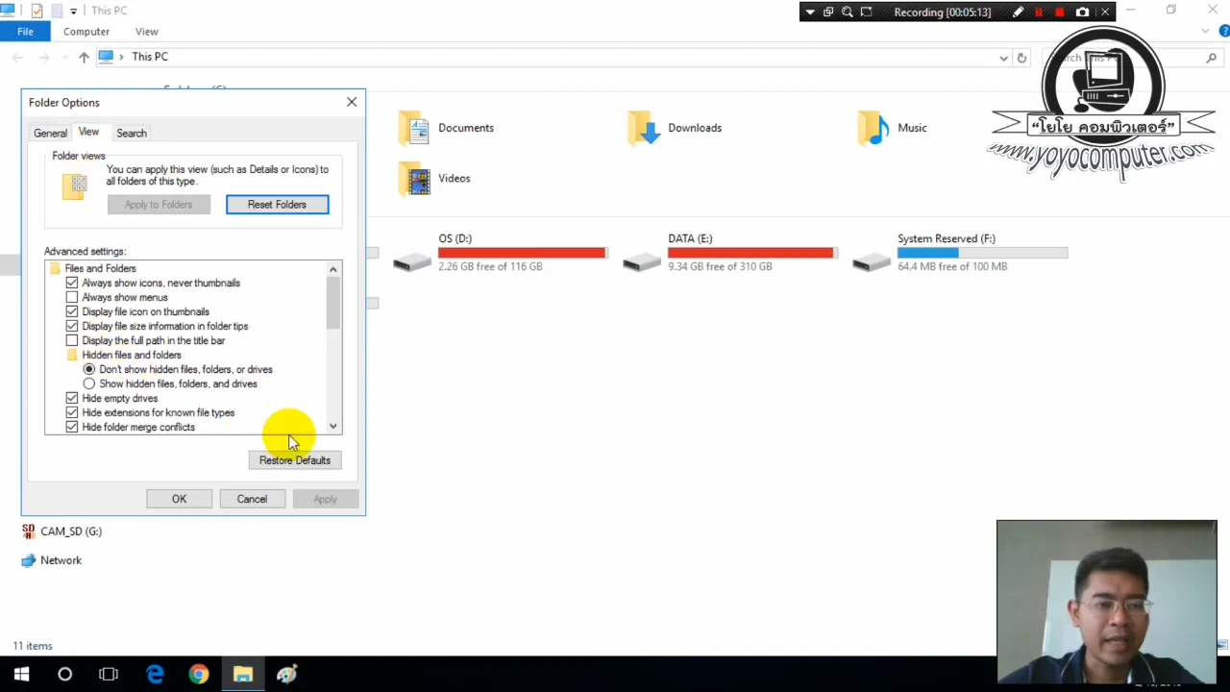Pause the screen recording
The height and width of the screenshot is (692, 1230).
(1039, 12)
